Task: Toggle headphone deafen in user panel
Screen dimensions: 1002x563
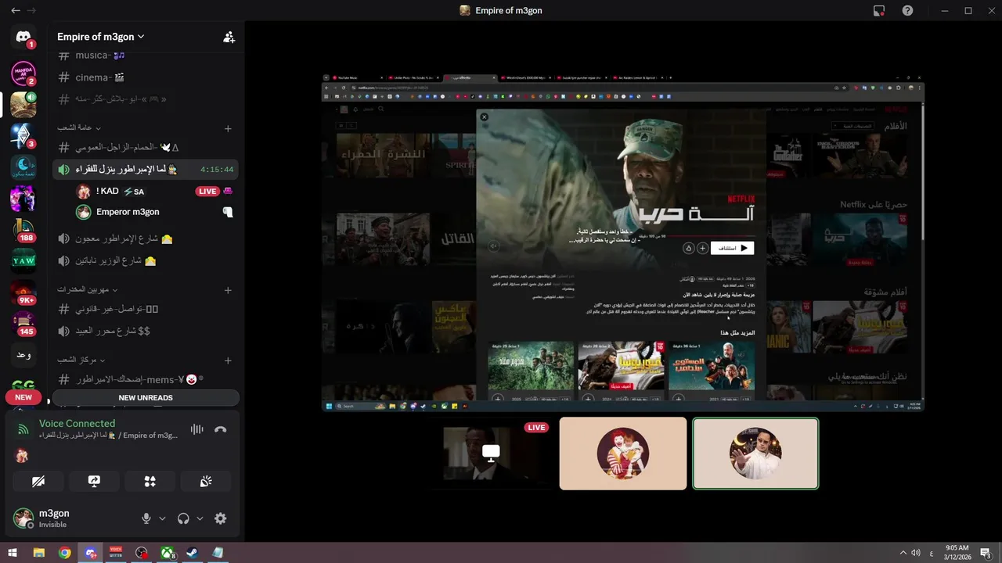Action: pyautogui.click(x=184, y=518)
